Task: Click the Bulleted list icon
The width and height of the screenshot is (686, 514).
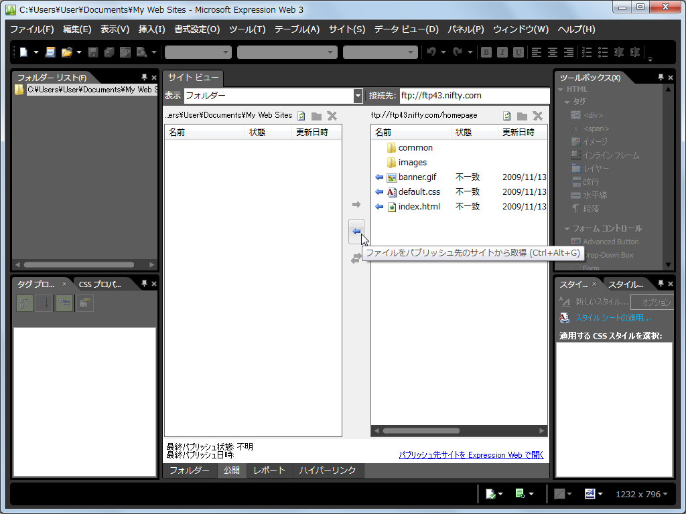Action: (603, 52)
